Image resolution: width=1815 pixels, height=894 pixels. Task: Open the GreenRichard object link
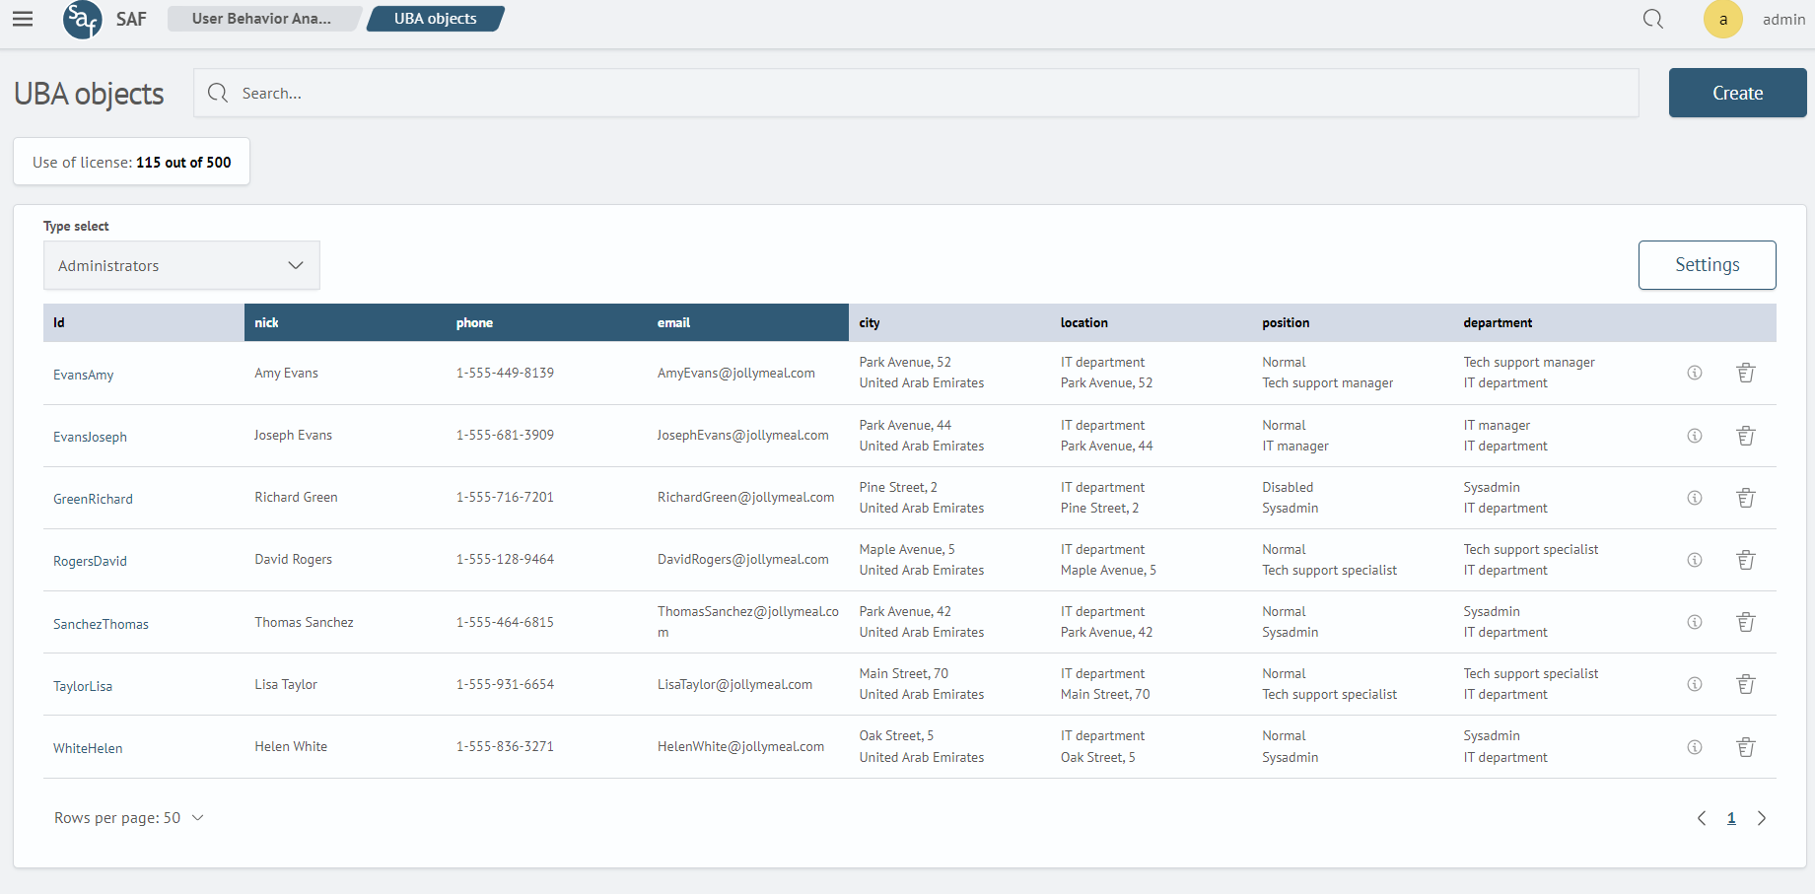coord(93,499)
